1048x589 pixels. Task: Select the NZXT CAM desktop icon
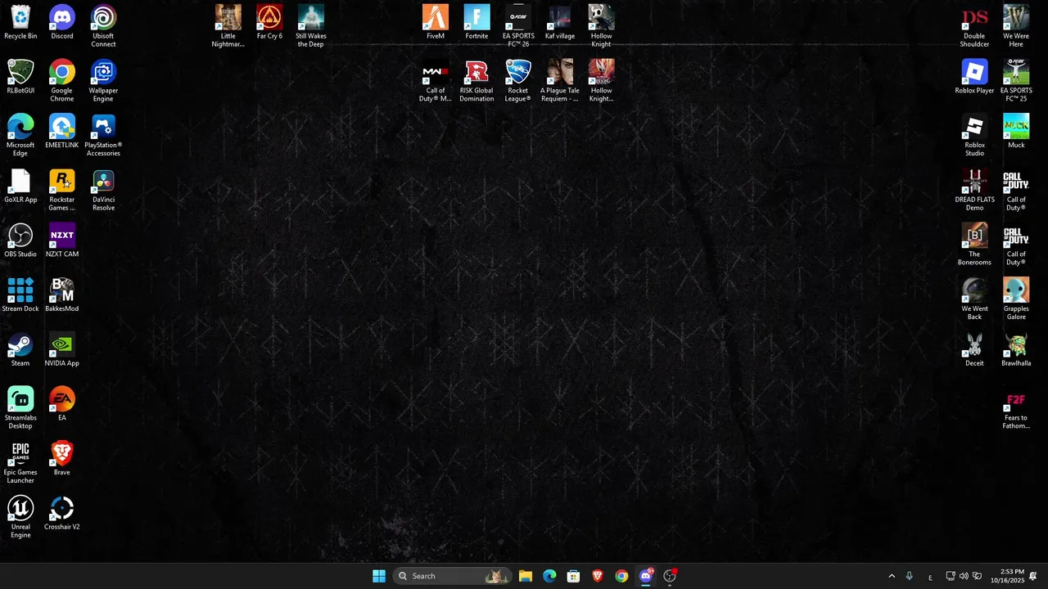click(x=62, y=241)
